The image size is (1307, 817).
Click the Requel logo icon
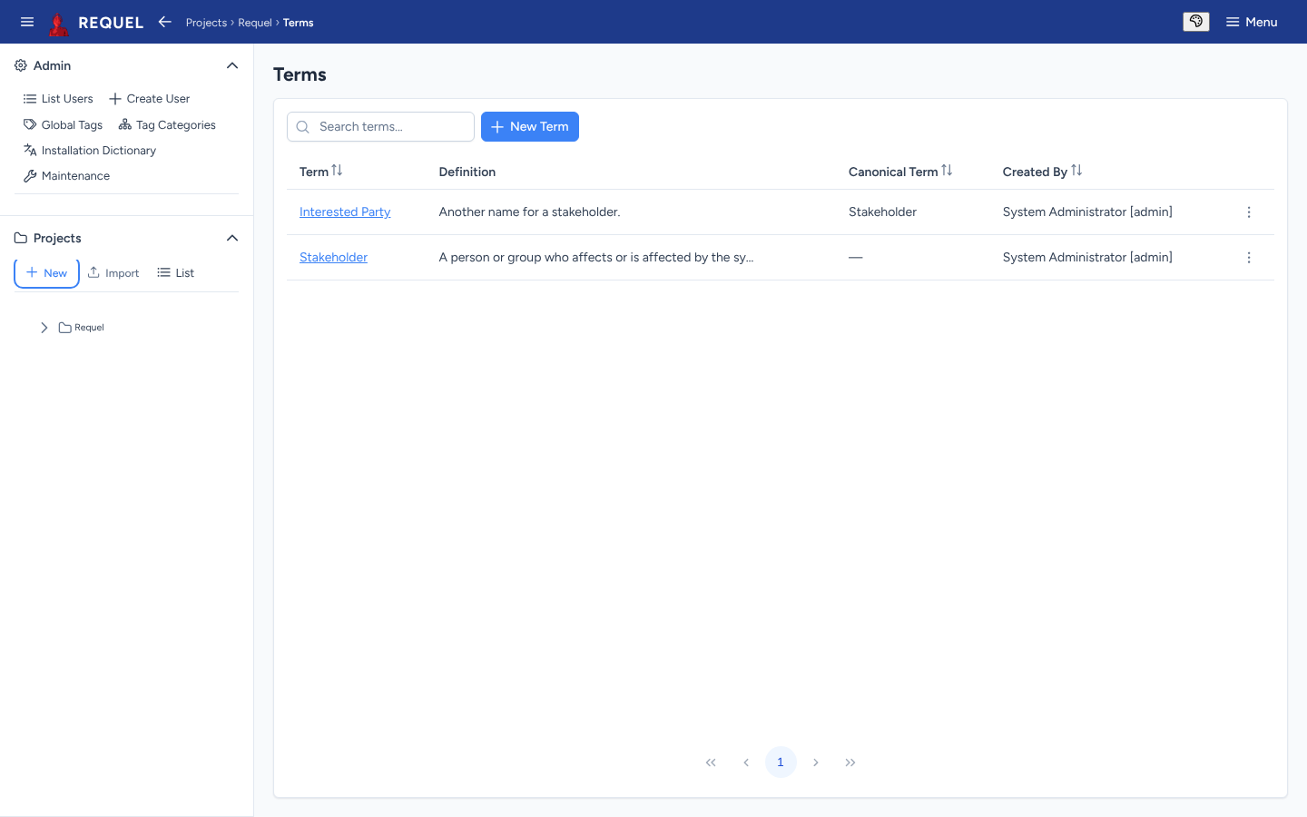(59, 23)
